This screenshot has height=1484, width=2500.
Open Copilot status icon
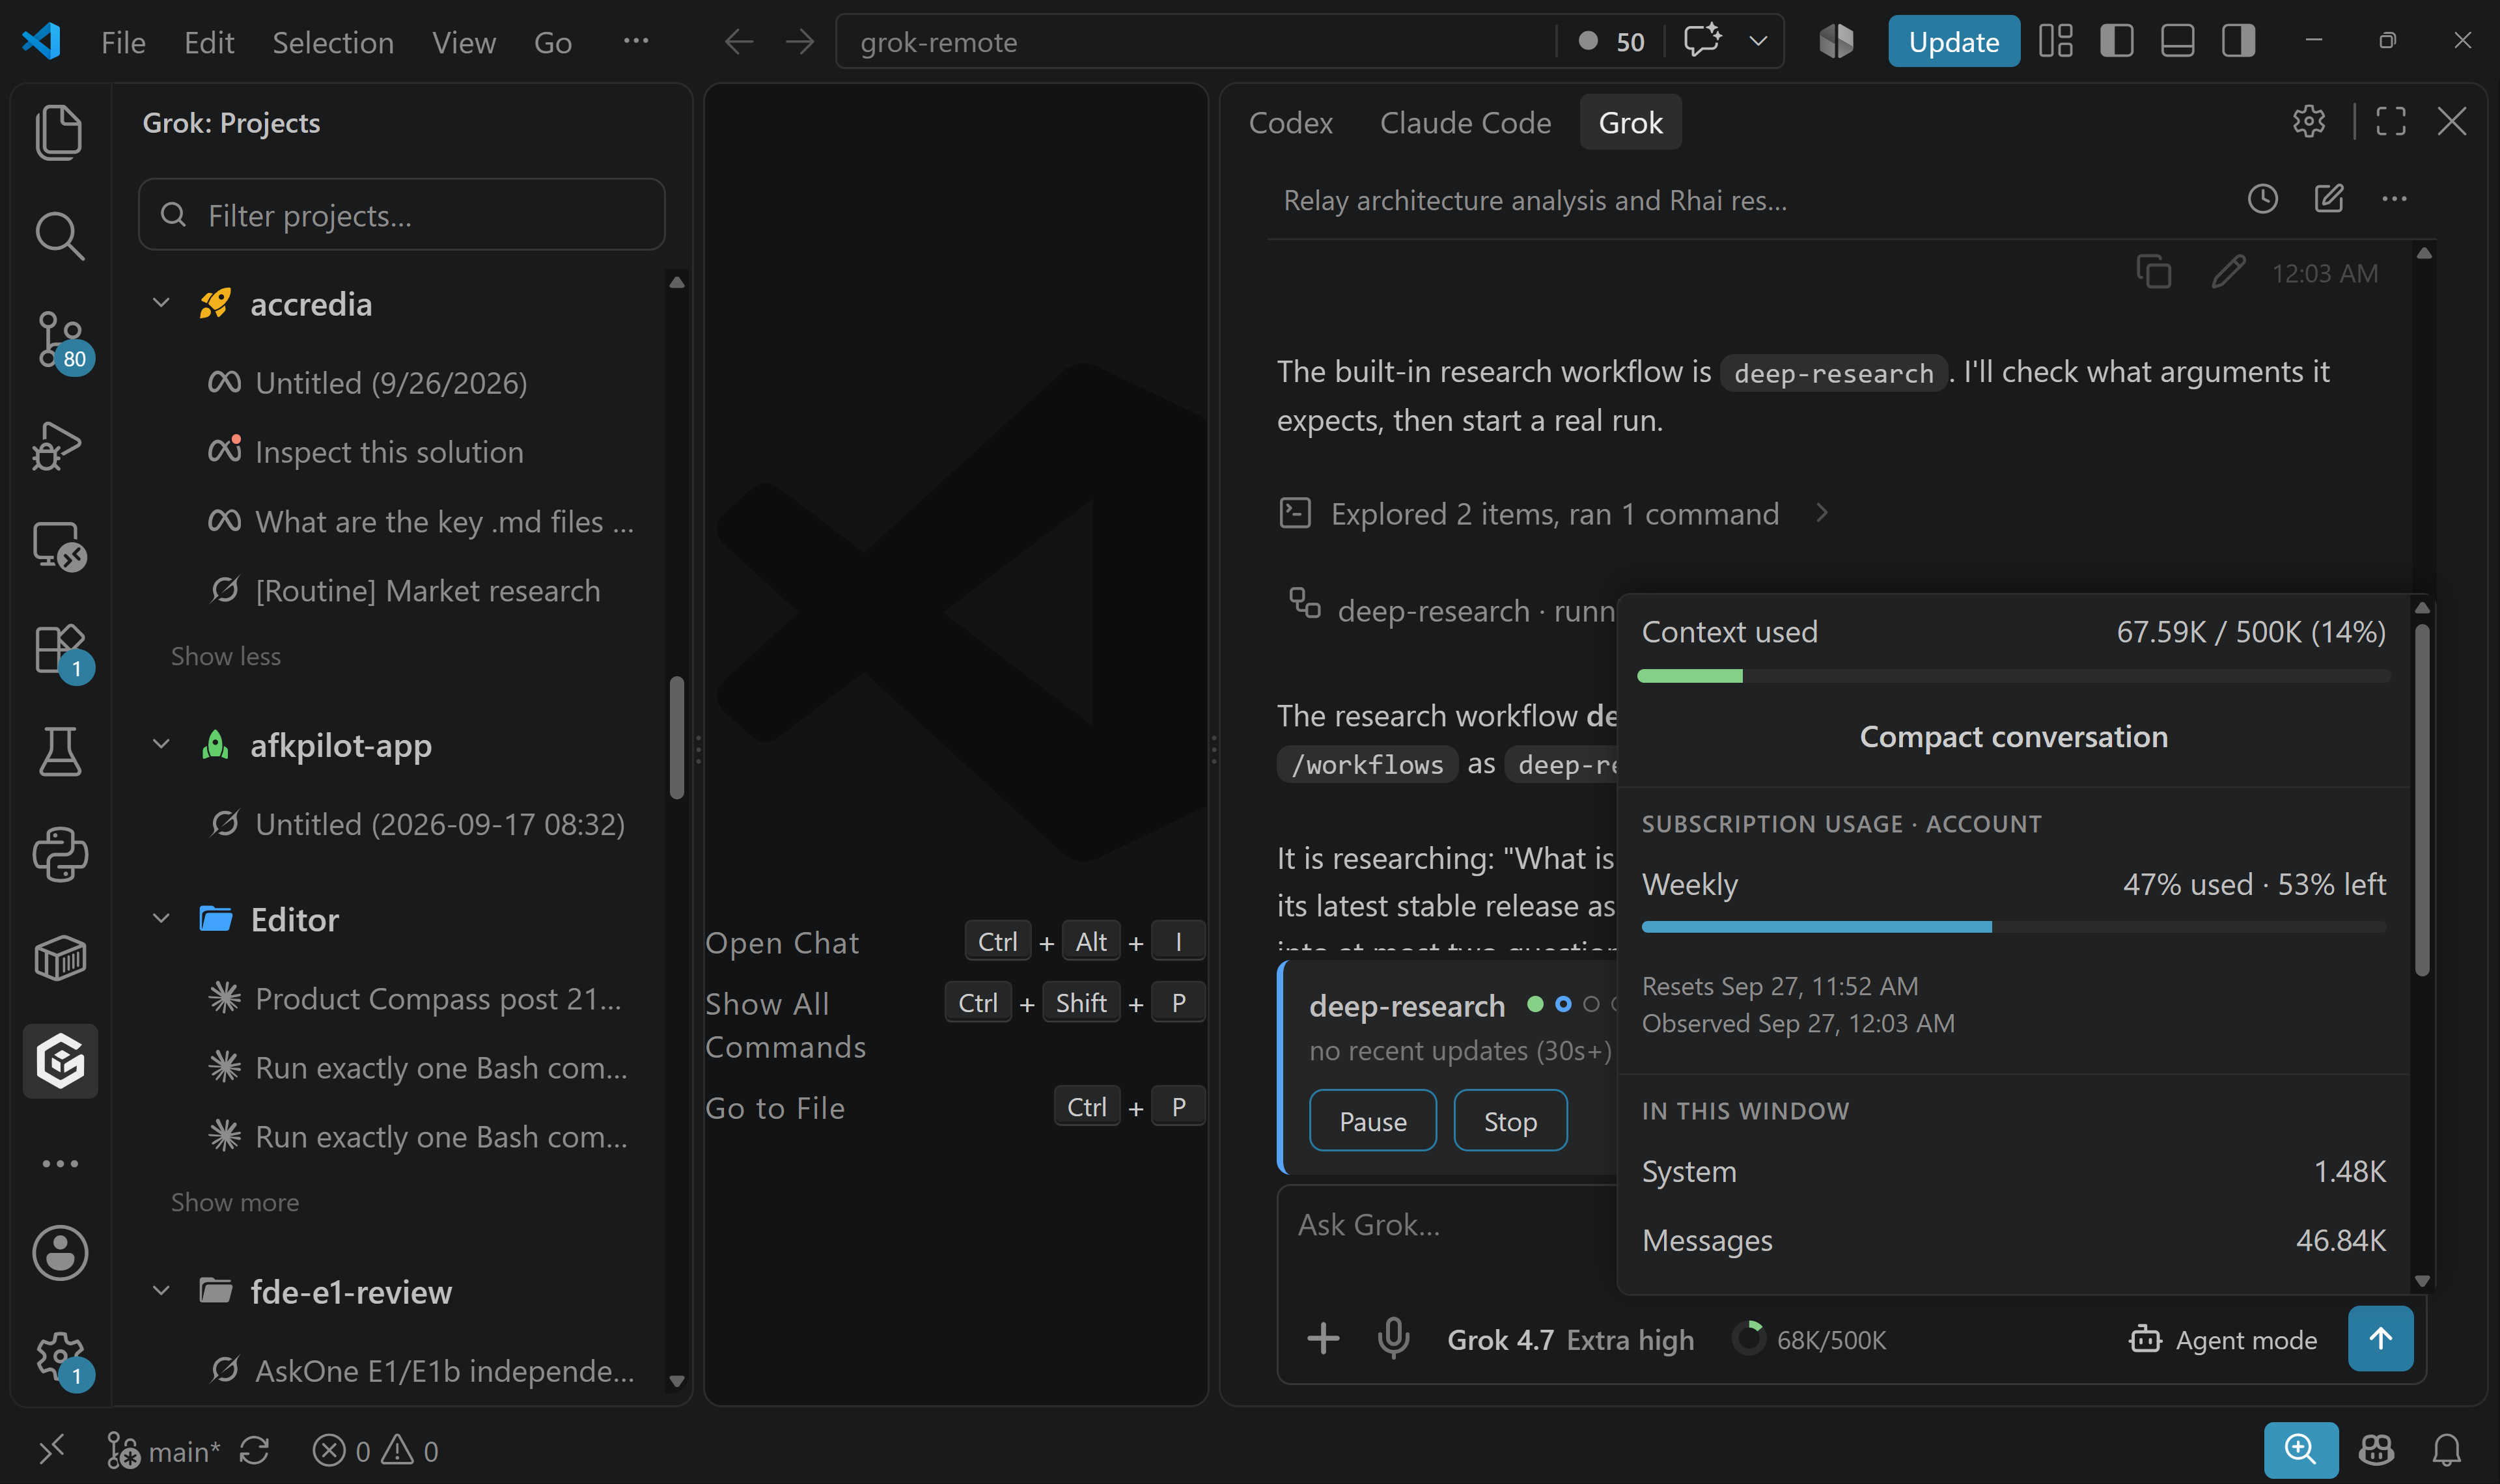2376,1450
